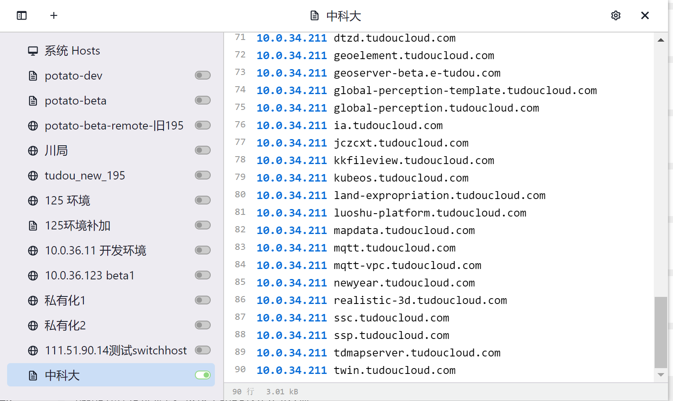Image resolution: width=673 pixels, height=401 pixels.
Task: Add a new hosts file with plus icon
Action: pos(53,15)
